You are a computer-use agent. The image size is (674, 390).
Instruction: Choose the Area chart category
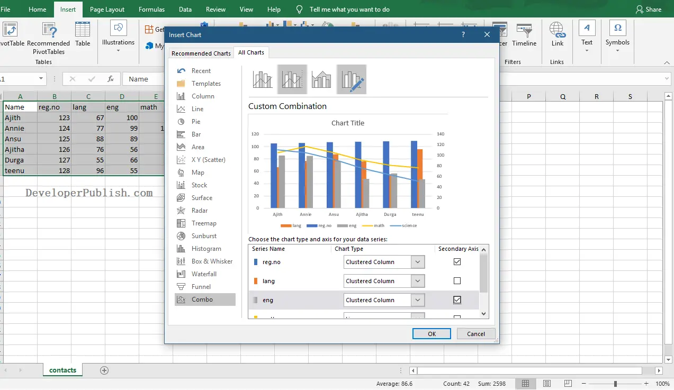click(x=205, y=147)
